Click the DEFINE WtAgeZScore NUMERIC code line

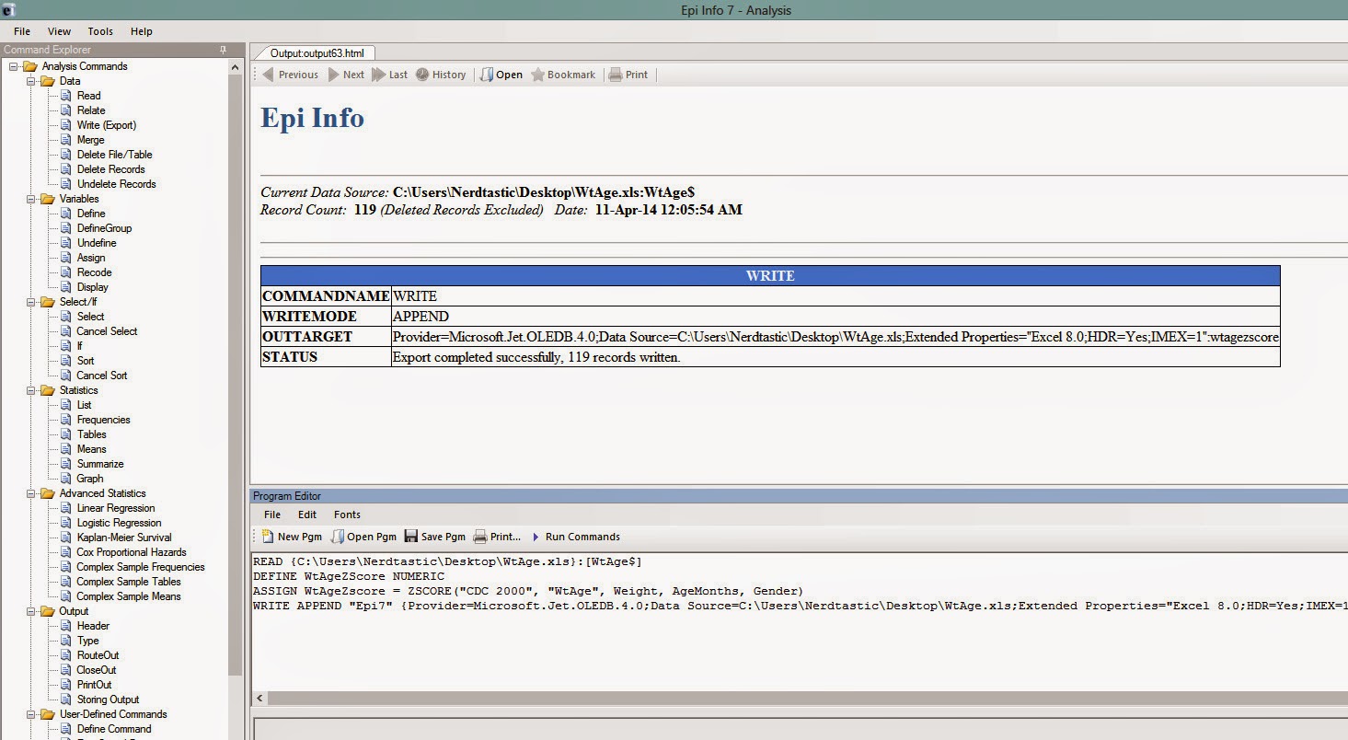tap(349, 576)
